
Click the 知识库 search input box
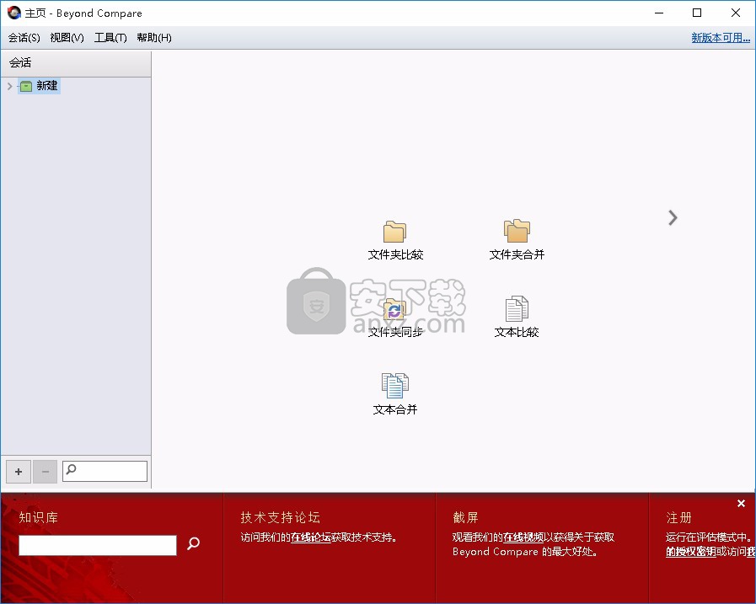98,545
